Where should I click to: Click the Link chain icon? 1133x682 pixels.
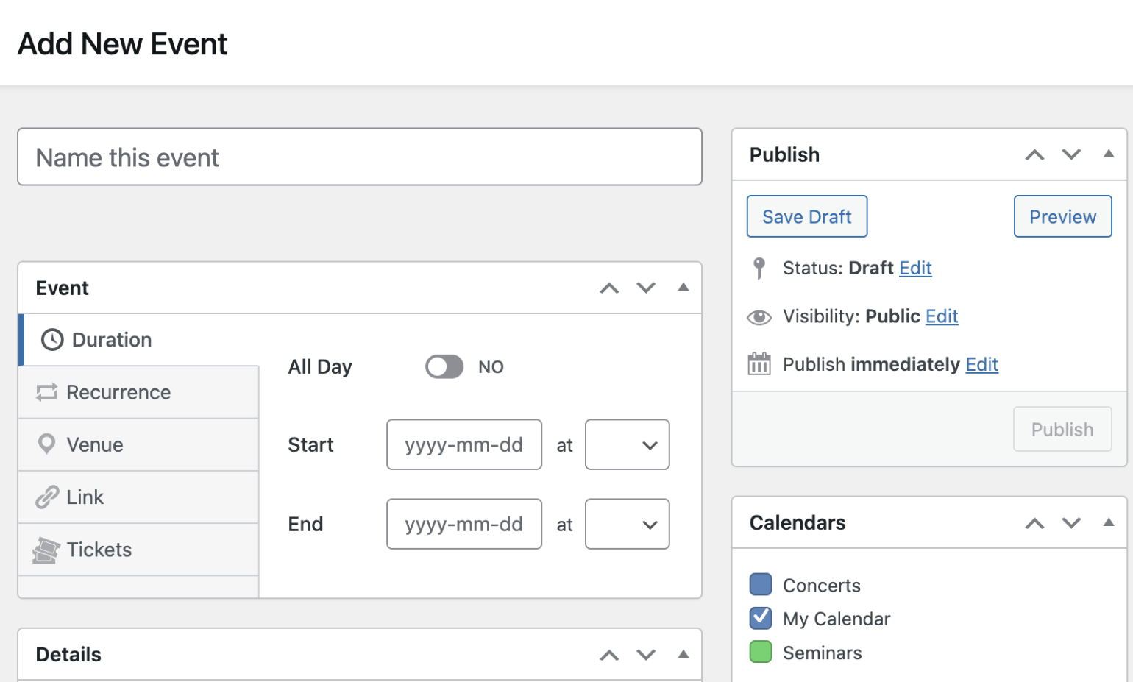pyautogui.click(x=46, y=497)
